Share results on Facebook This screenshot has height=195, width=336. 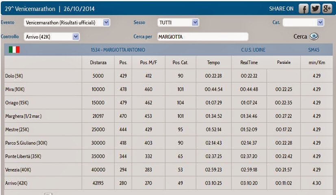pos(303,9)
